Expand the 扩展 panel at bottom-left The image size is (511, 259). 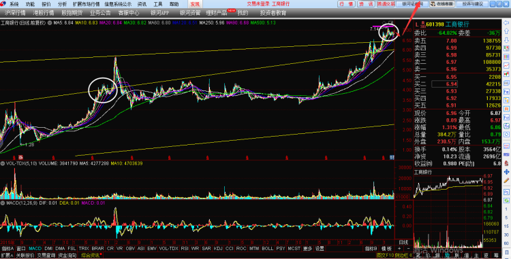[7, 256]
